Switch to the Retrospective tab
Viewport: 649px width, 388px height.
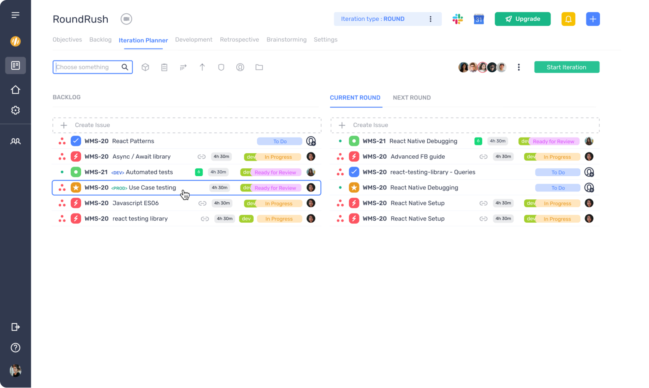239,39
